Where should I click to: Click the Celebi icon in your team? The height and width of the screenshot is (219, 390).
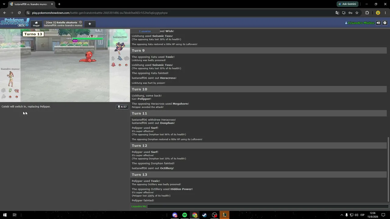[x=10, y=90]
